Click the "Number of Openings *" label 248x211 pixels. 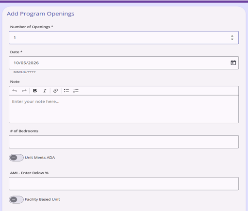point(32,27)
